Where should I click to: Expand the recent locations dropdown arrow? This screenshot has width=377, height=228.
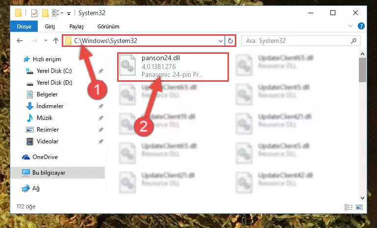46,41
